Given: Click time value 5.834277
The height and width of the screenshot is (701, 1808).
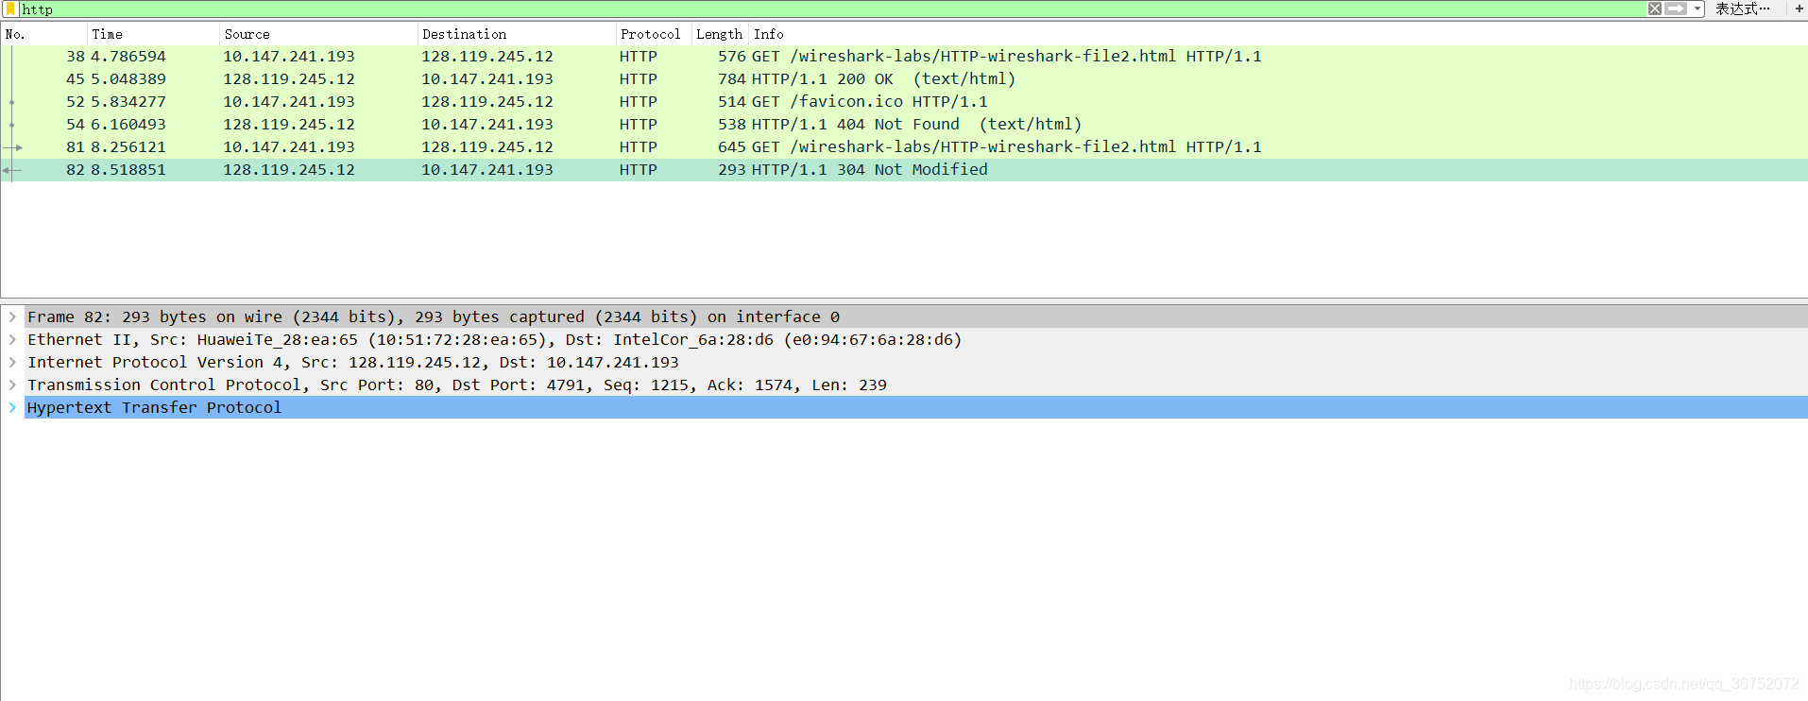Looking at the screenshot, I should click(x=128, y=102).
